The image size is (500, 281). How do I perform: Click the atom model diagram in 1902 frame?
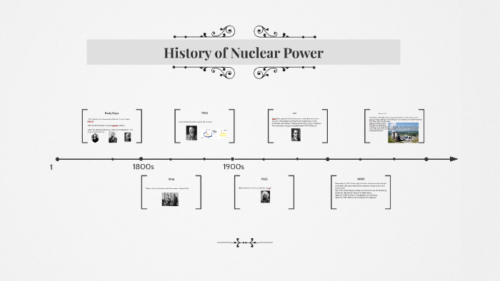tap(215, 133)
